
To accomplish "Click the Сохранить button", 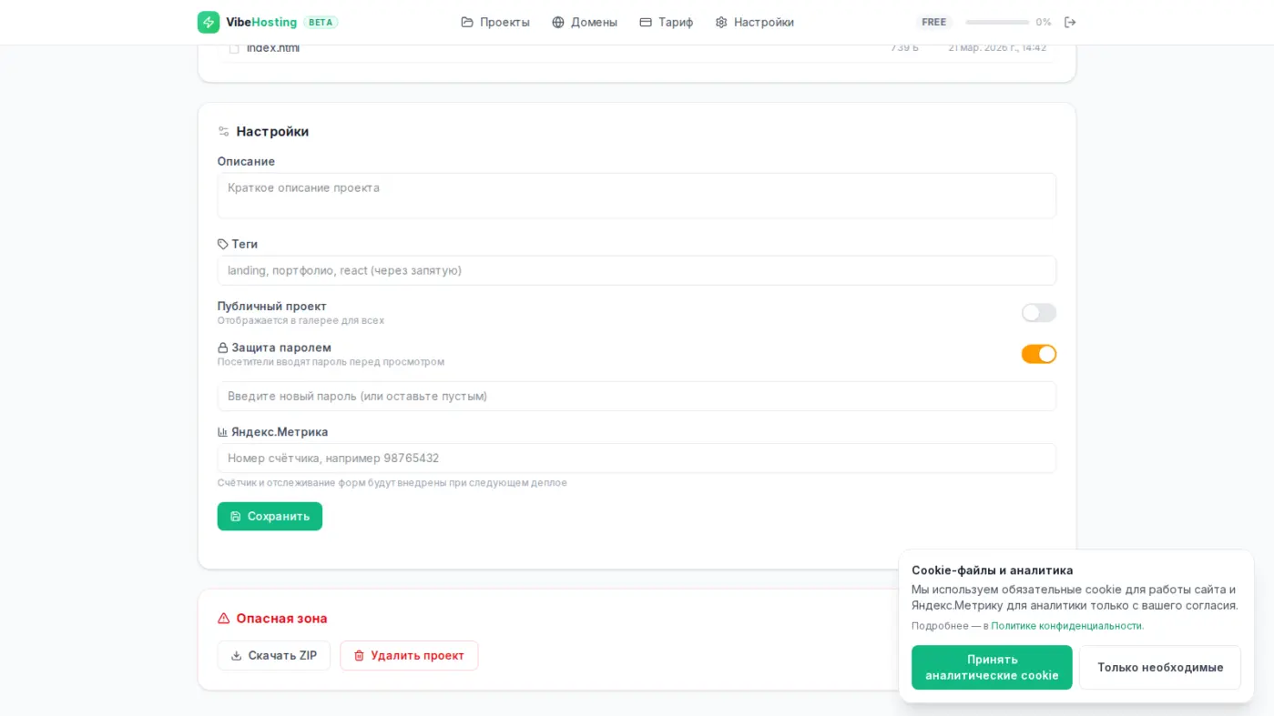I will (270, 516).
